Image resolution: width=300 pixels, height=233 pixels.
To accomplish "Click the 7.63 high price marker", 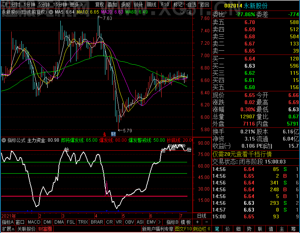I will 107,18.
